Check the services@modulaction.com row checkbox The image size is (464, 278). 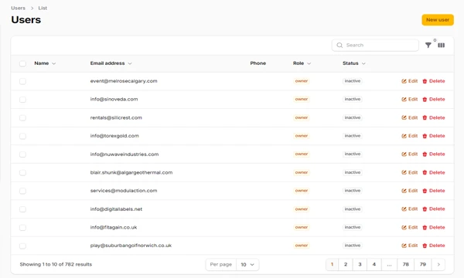[x=22, y=191]
